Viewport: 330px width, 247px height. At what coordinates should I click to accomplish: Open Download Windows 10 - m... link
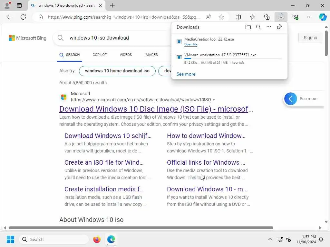tap(207, 189)
